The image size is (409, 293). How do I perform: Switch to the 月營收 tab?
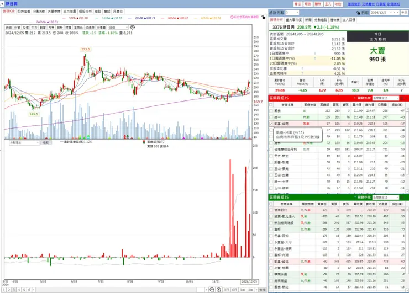coord(118,12)
